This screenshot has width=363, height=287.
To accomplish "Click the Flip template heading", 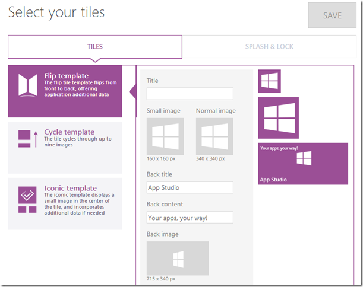I will coord(67,76).
